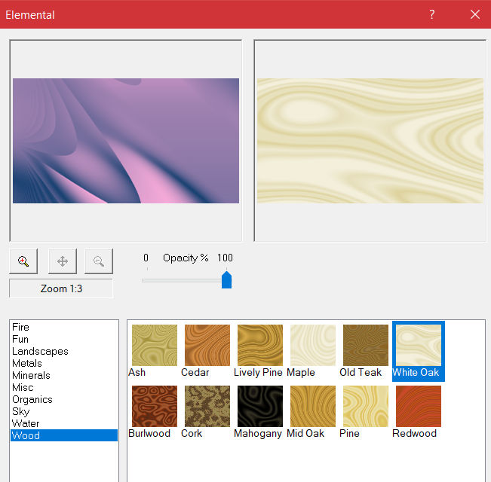Open the Landscapes category
The image size is (491, 482).
(x=40, y=351)
